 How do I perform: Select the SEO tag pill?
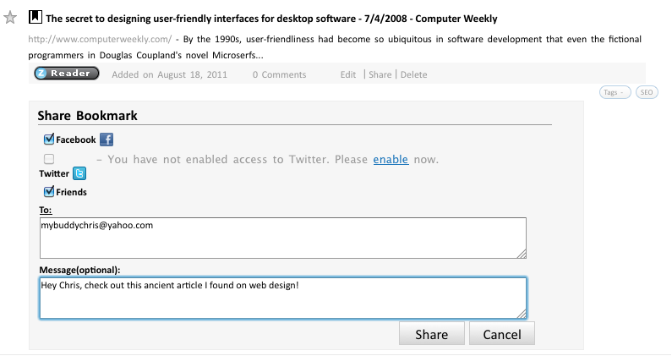[647, 92]
